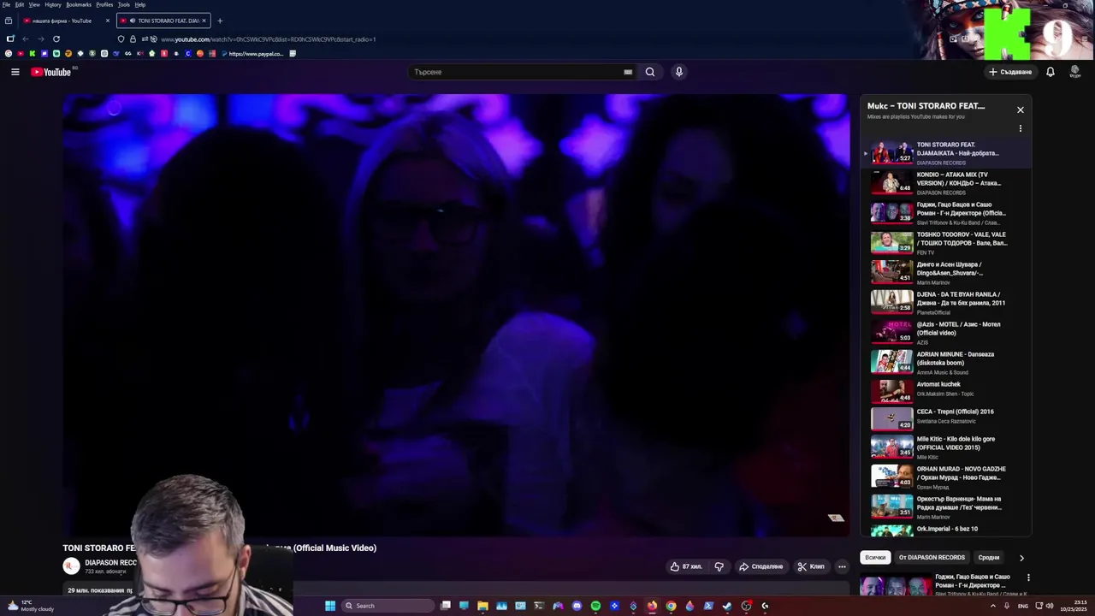Viewport: 1095px width, 616px height.
Task: Open YouTube notifications bell
Action: 1051,72
